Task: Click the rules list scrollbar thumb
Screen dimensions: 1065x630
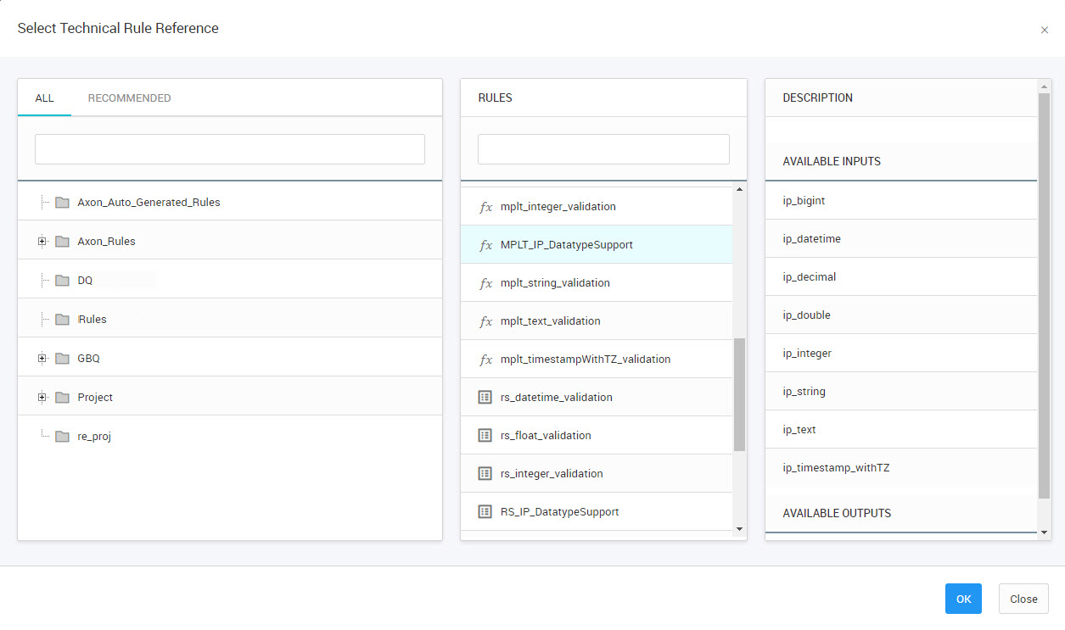Action: [739, 394]
